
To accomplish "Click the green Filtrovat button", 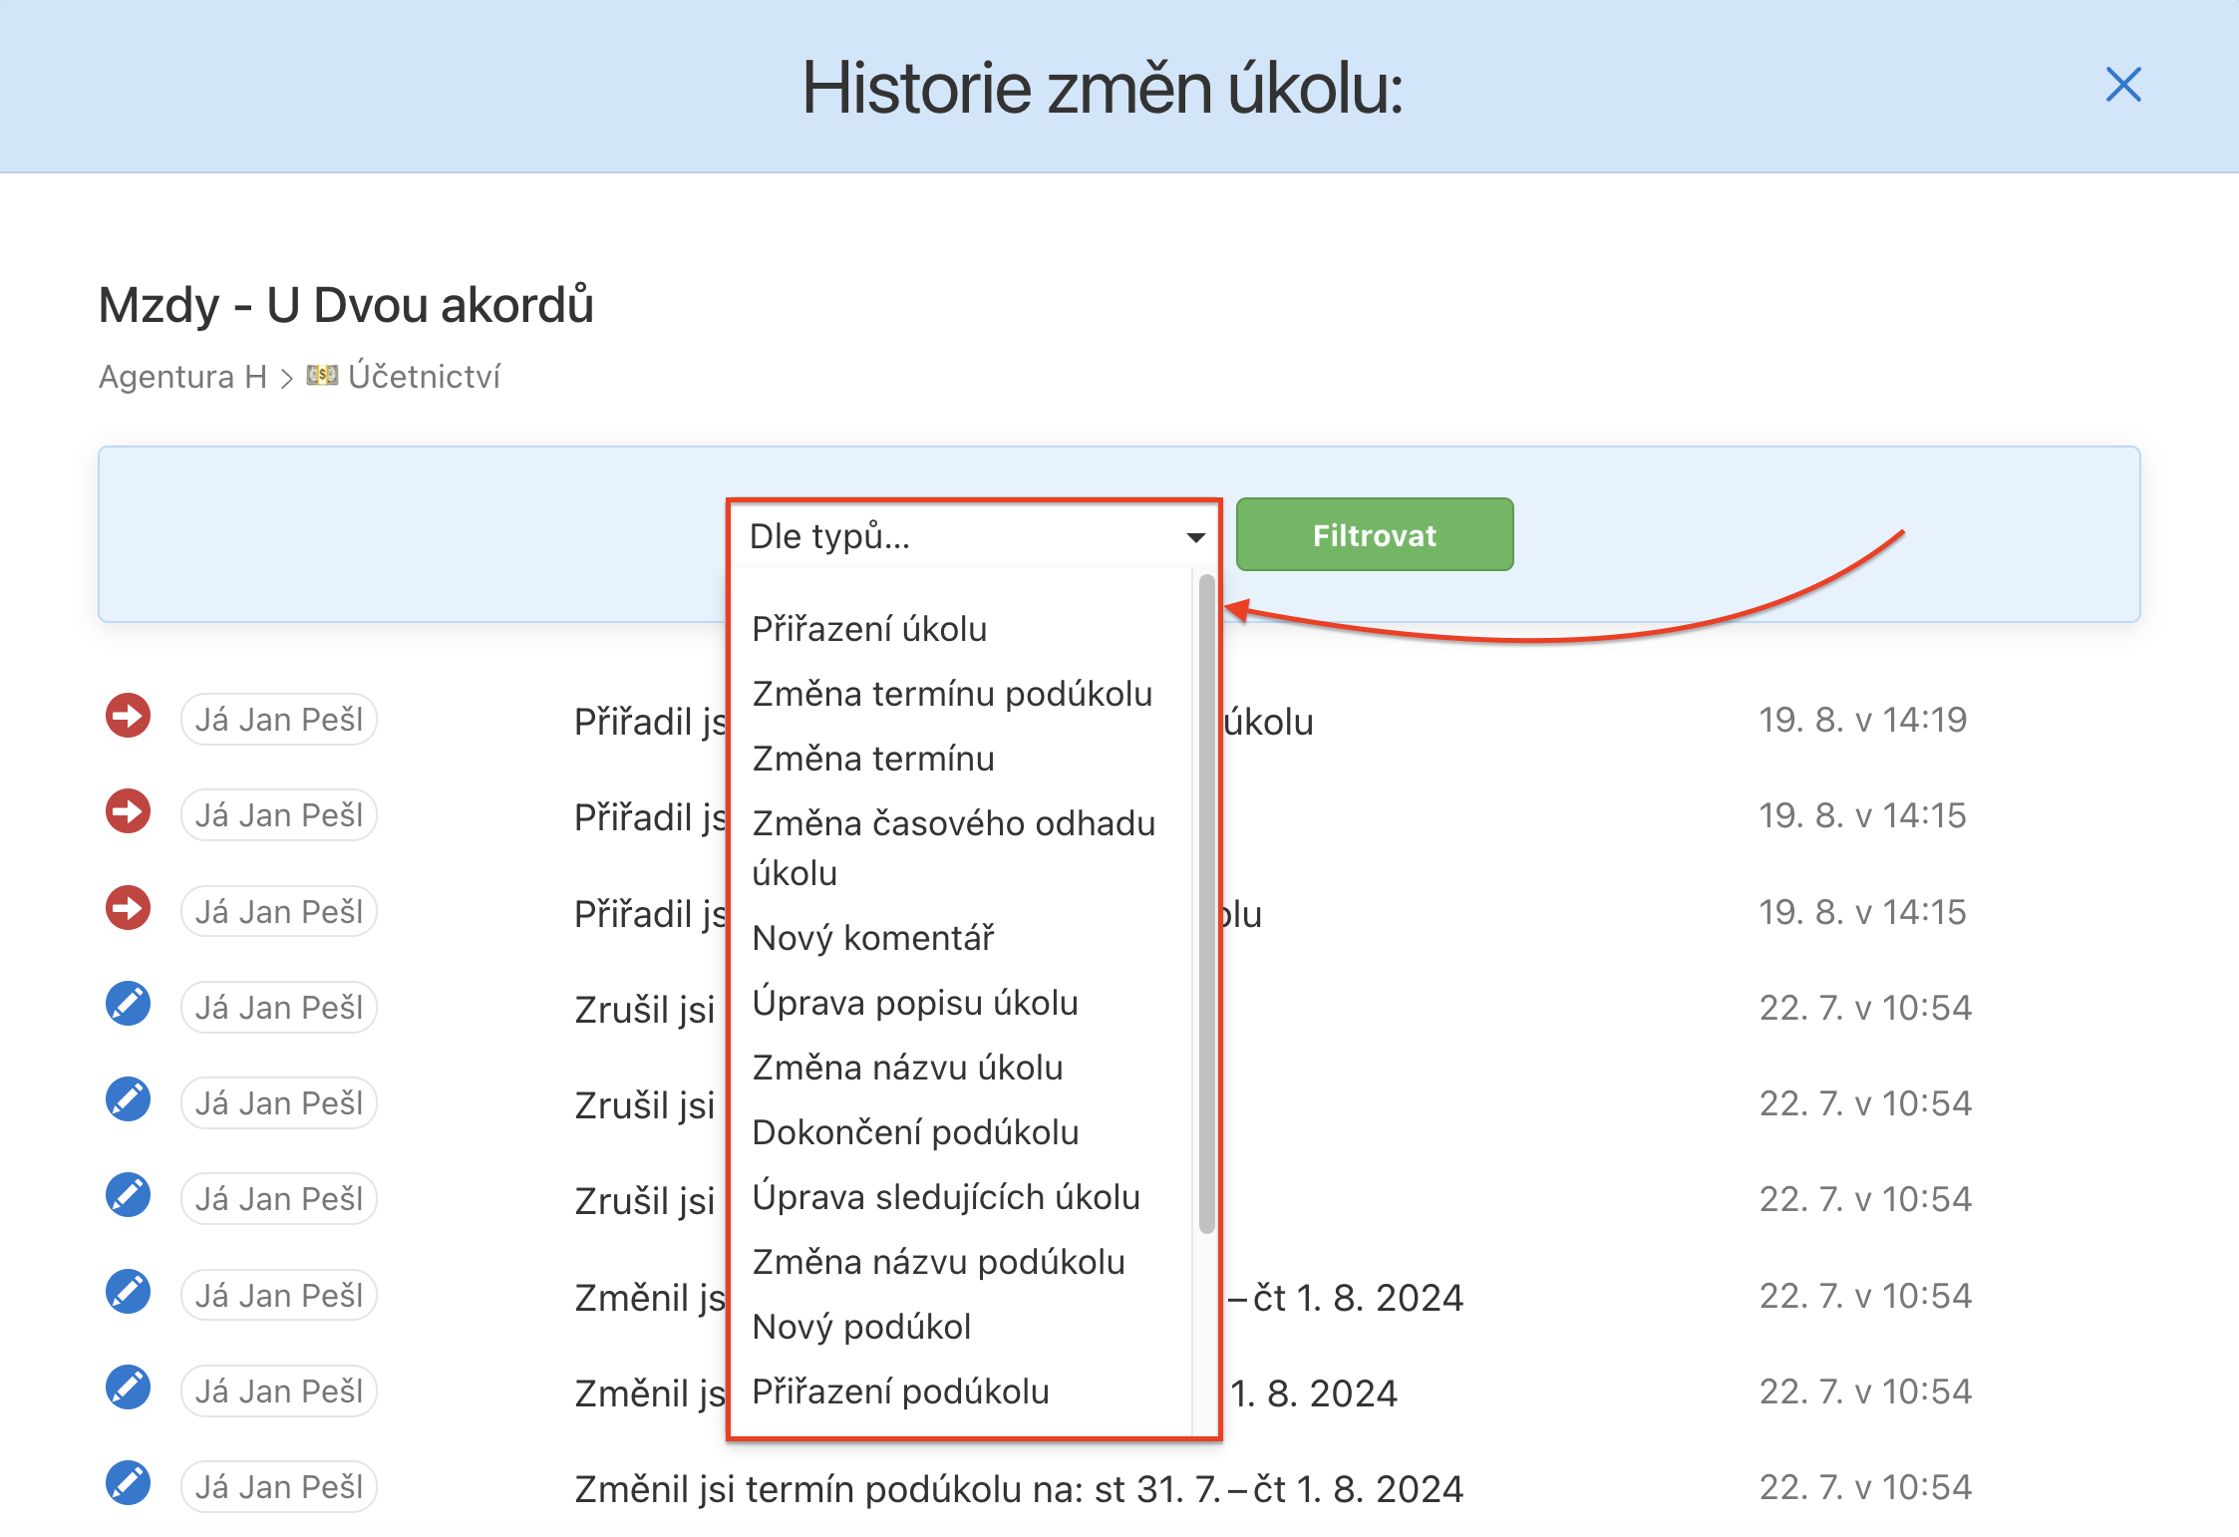I will click(1375, 535).
